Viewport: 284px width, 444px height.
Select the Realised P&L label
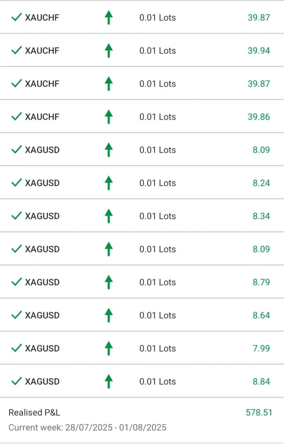[34, 412]
